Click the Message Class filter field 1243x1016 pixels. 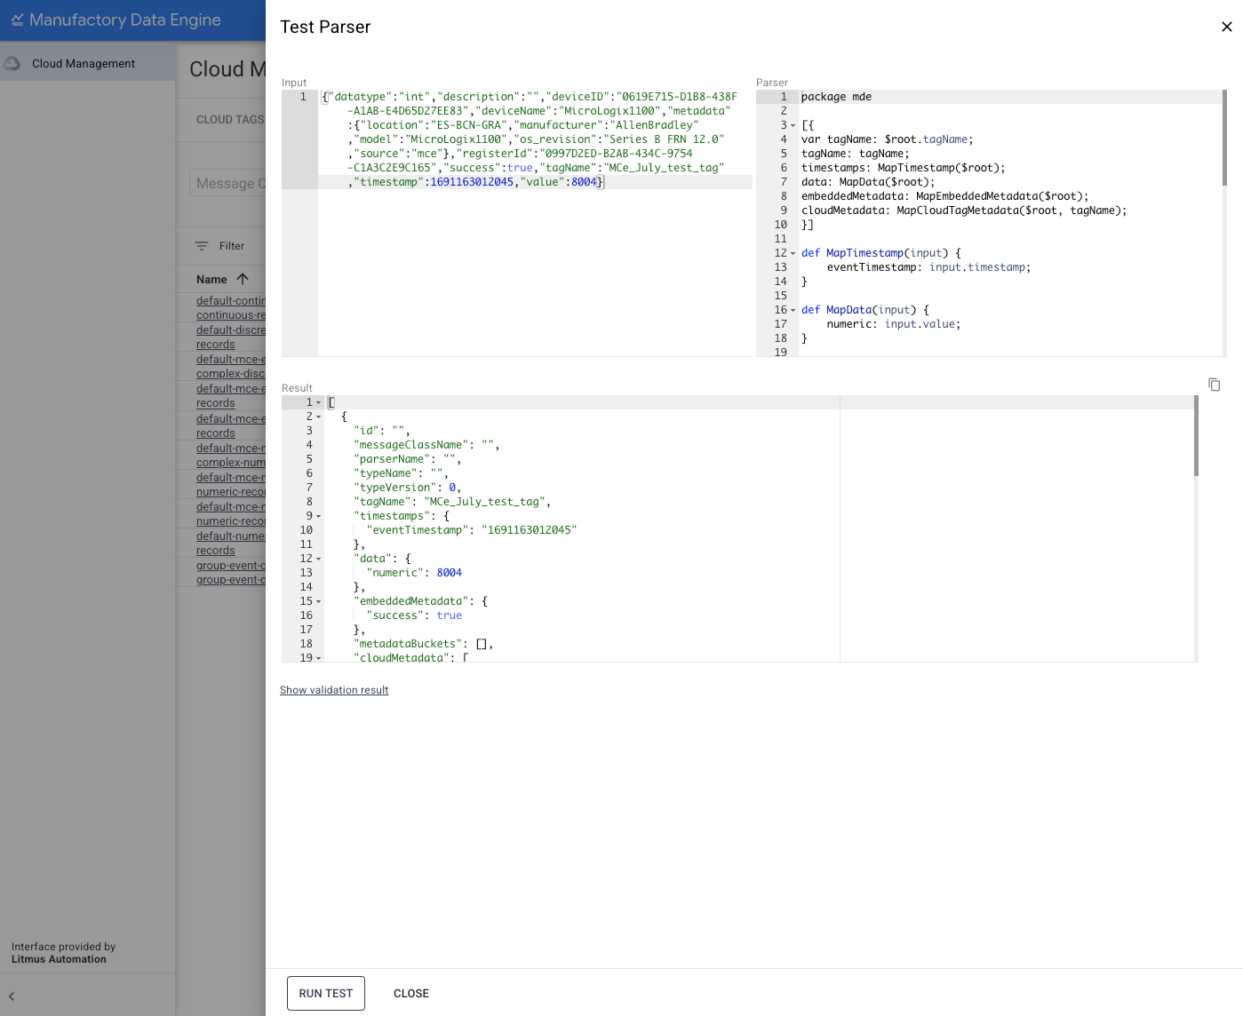233,183
